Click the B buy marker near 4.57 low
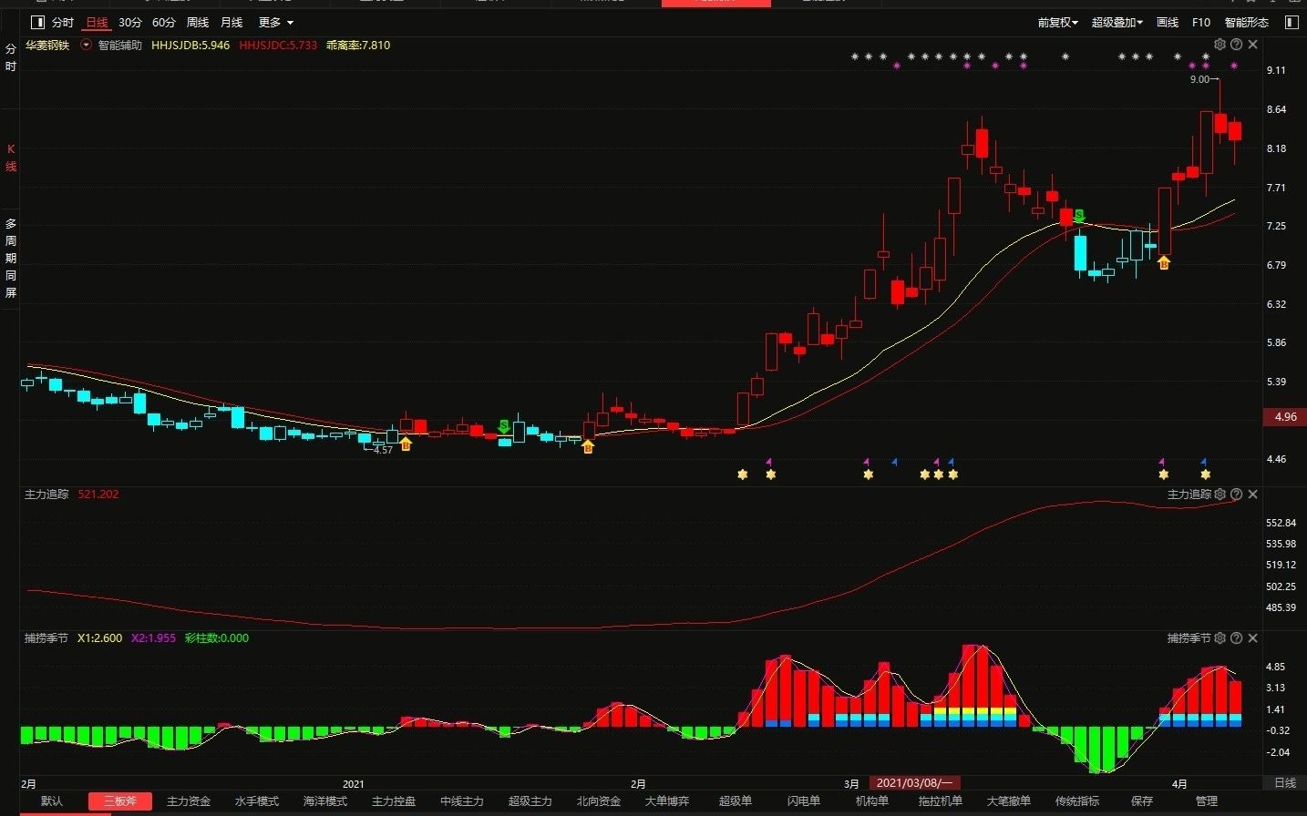Image resolution: width=1307 pixels, height=816 pixels. click(x=406, y=444)
